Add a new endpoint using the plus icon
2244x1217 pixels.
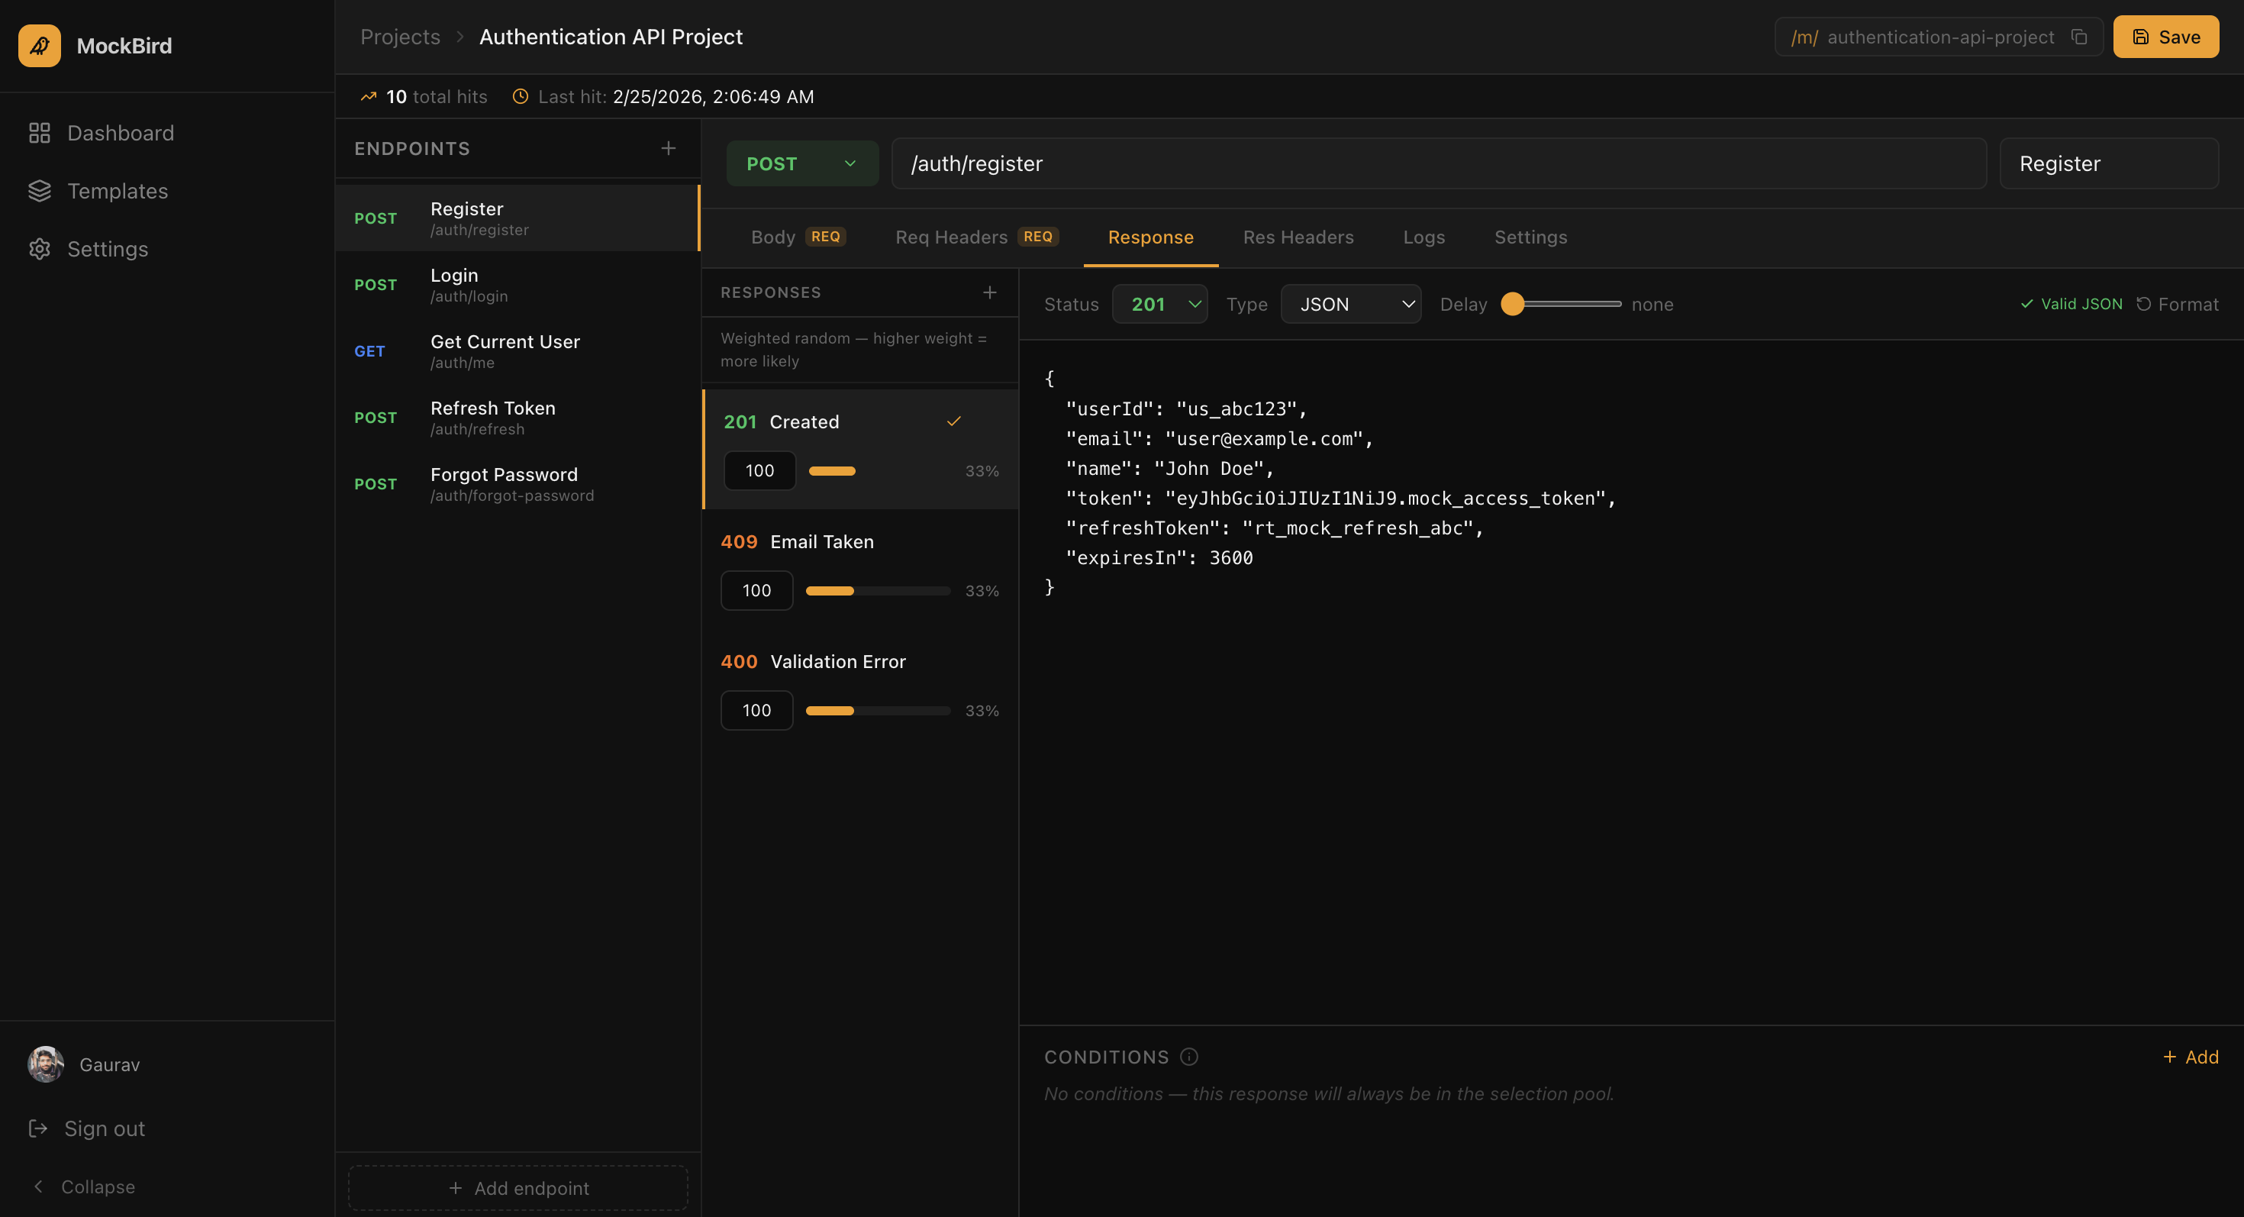[x=668, y=148]
